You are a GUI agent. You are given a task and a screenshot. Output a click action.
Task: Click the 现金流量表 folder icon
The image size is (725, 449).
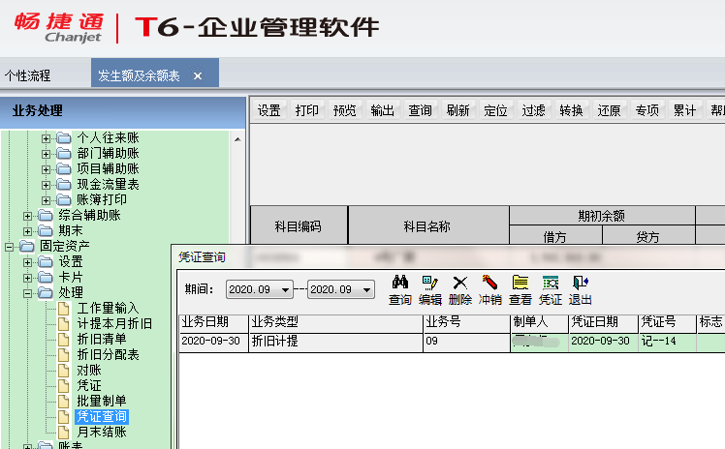(x=64, y=185)
